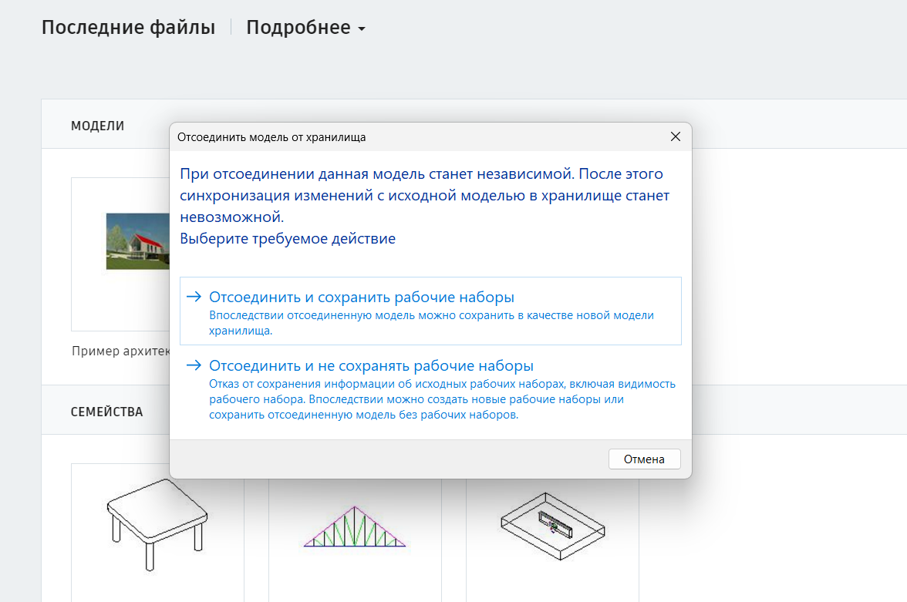Open the table family thumbnail
This screenshot has width=907, height=602.
157,525
